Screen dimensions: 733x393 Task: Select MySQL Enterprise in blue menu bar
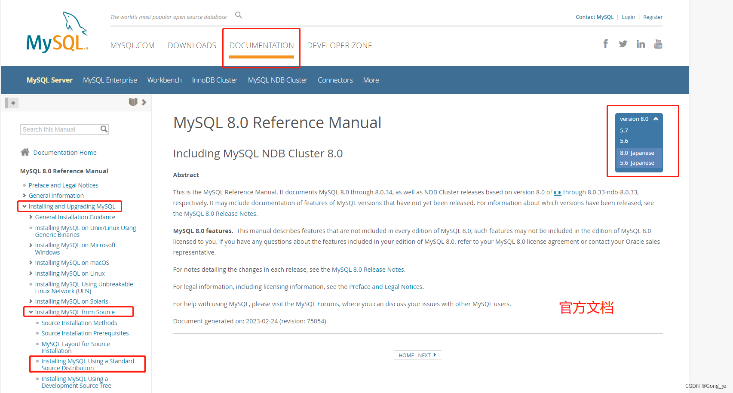pos(110,80)
